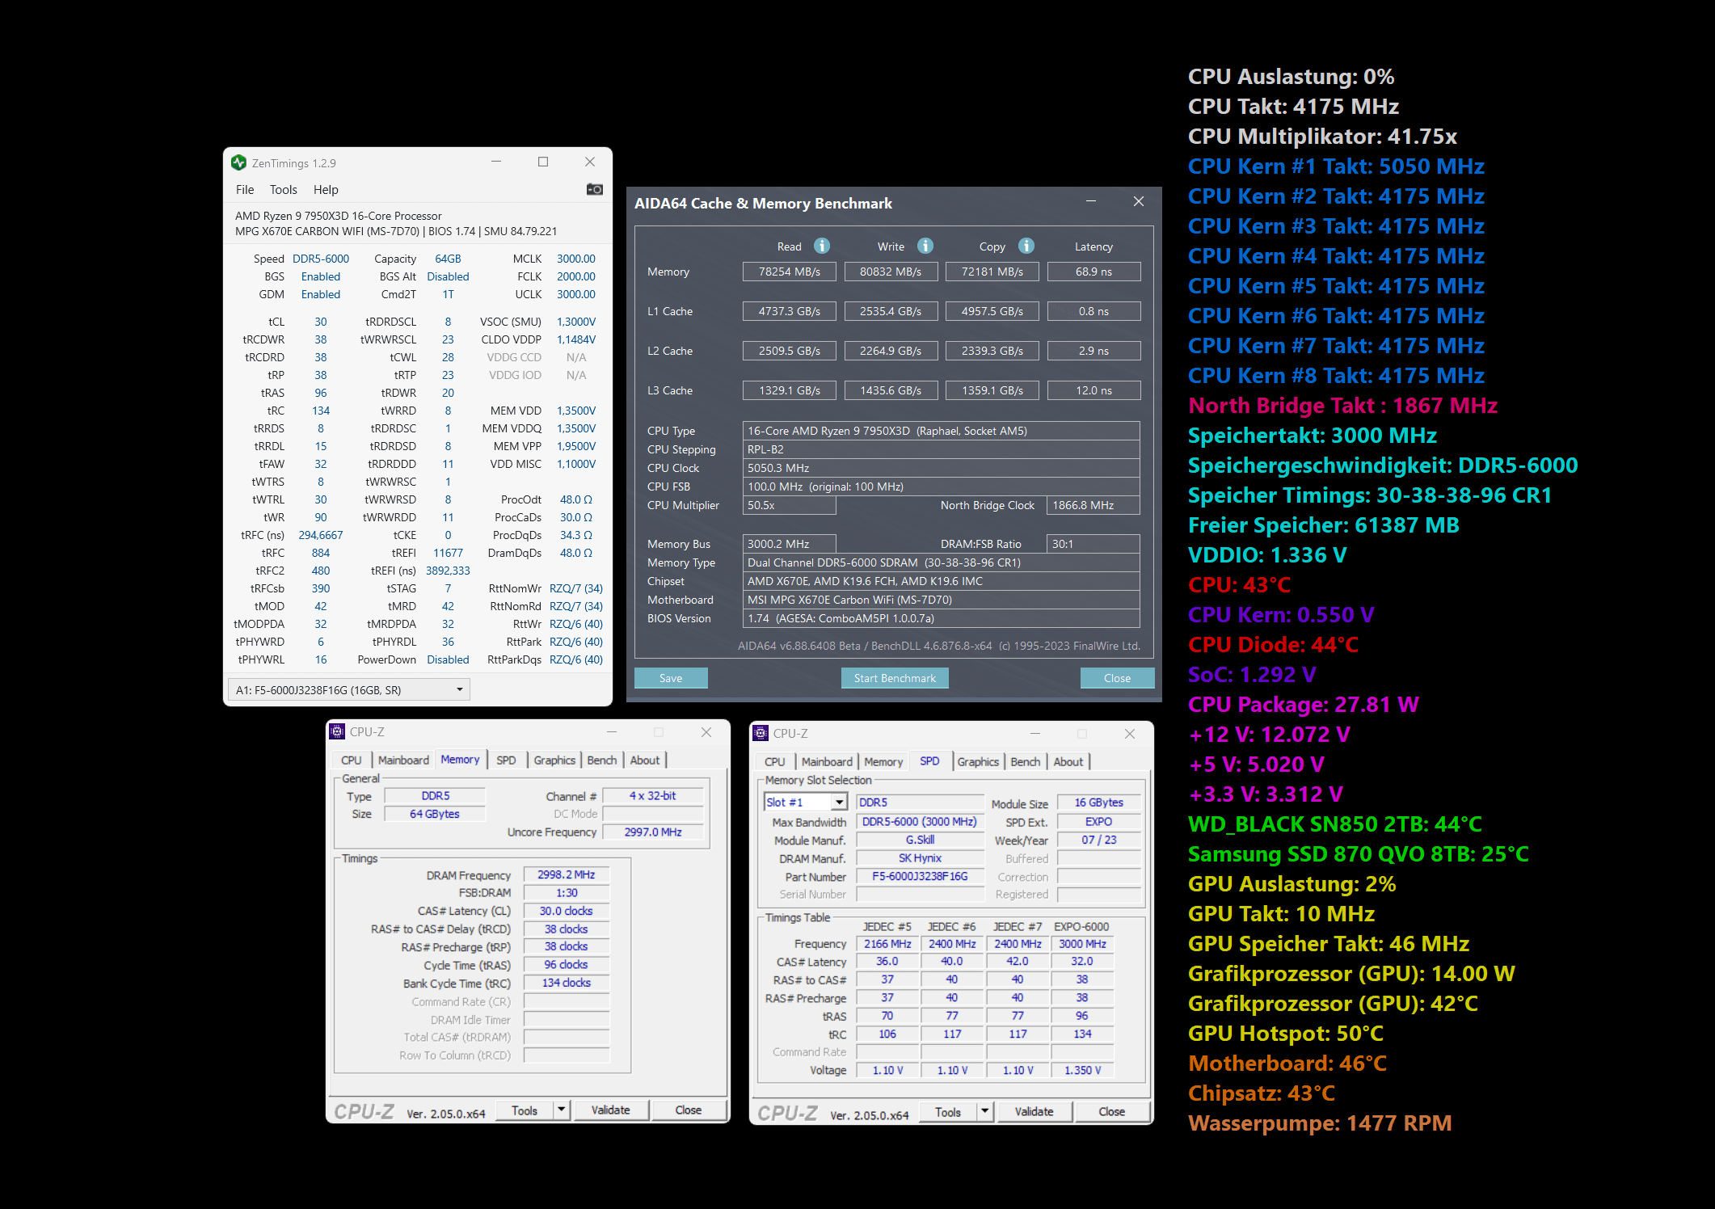Click Validate in right CPU-Z window
The height and width of the screenshot is (1209, 1715).
(x=1034, y=1112)
